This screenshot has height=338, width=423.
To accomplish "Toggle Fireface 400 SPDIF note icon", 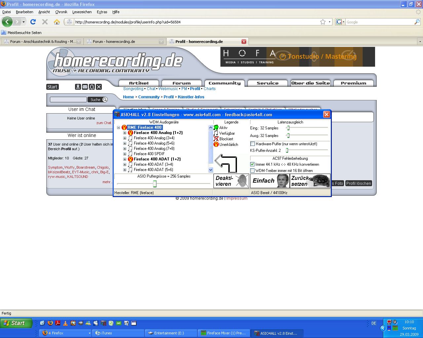I will pyautogui.click(x=130, y=154).
